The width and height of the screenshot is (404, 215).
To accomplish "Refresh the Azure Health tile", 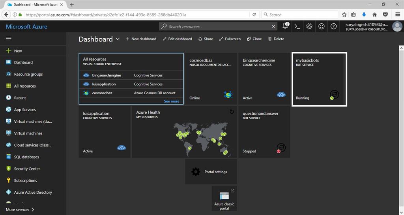I will click(232, 112).
